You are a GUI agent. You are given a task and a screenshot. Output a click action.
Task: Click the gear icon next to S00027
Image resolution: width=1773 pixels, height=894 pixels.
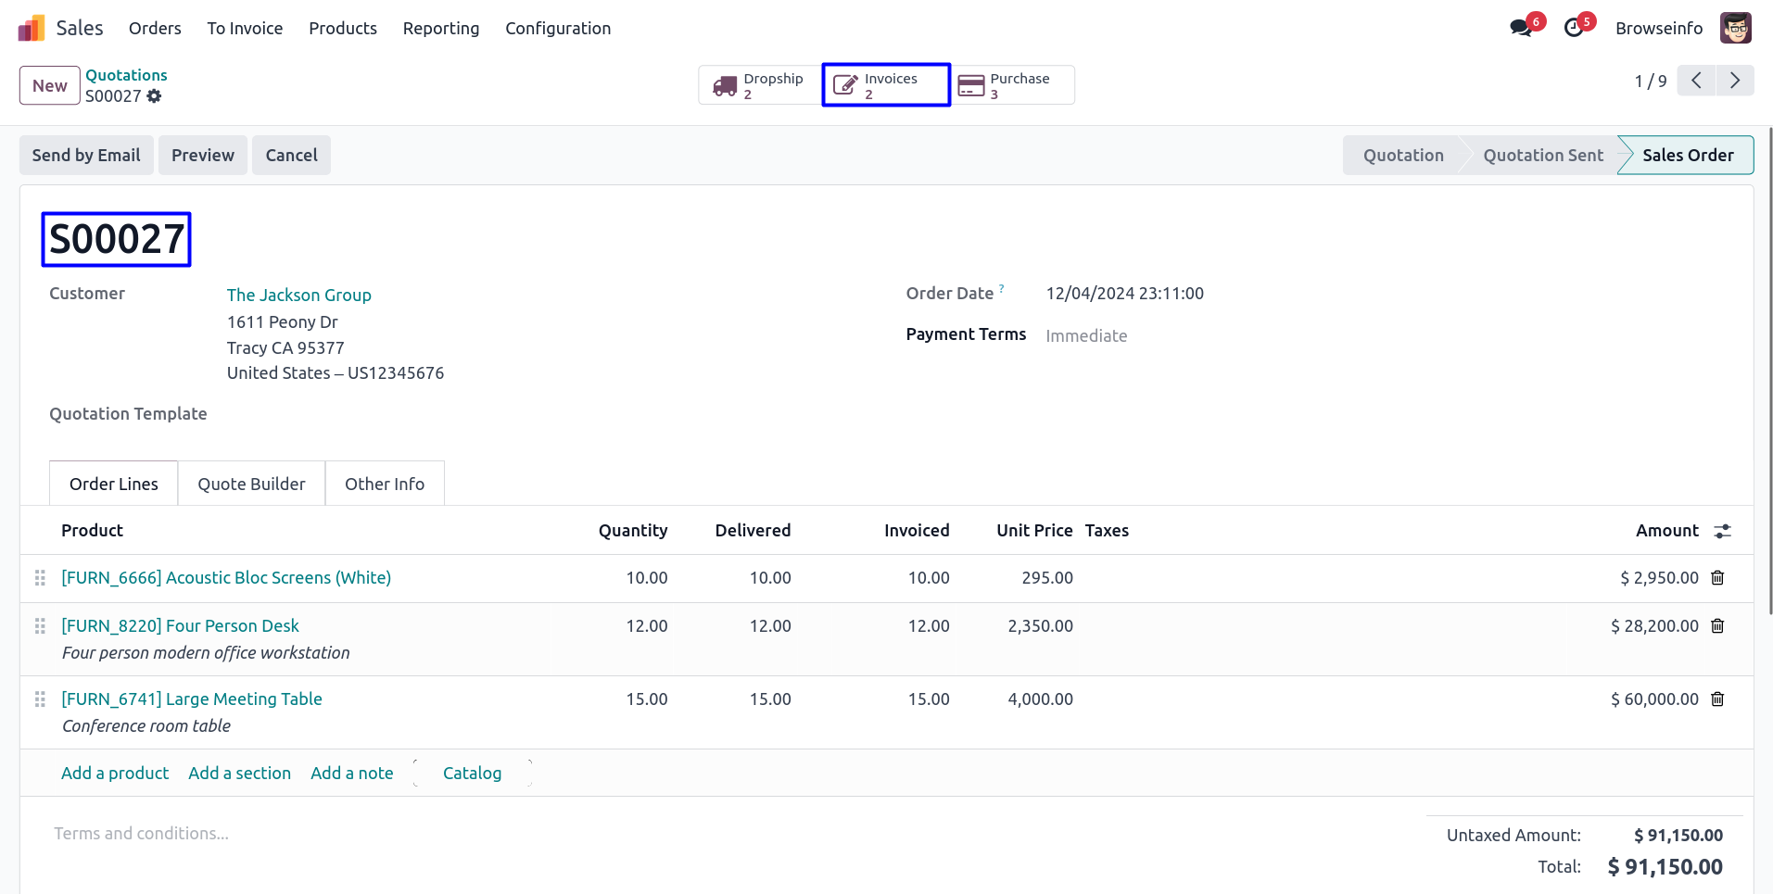pos(154,96)
